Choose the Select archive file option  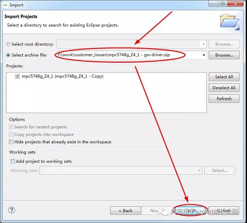point(8,55)
